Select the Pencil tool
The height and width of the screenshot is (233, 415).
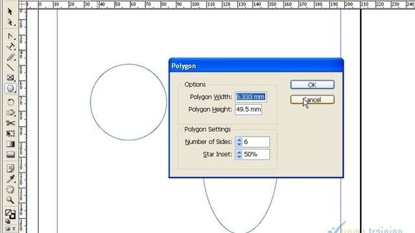[10, 57]
